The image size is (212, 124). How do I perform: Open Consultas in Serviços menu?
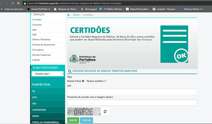[37, 25]
